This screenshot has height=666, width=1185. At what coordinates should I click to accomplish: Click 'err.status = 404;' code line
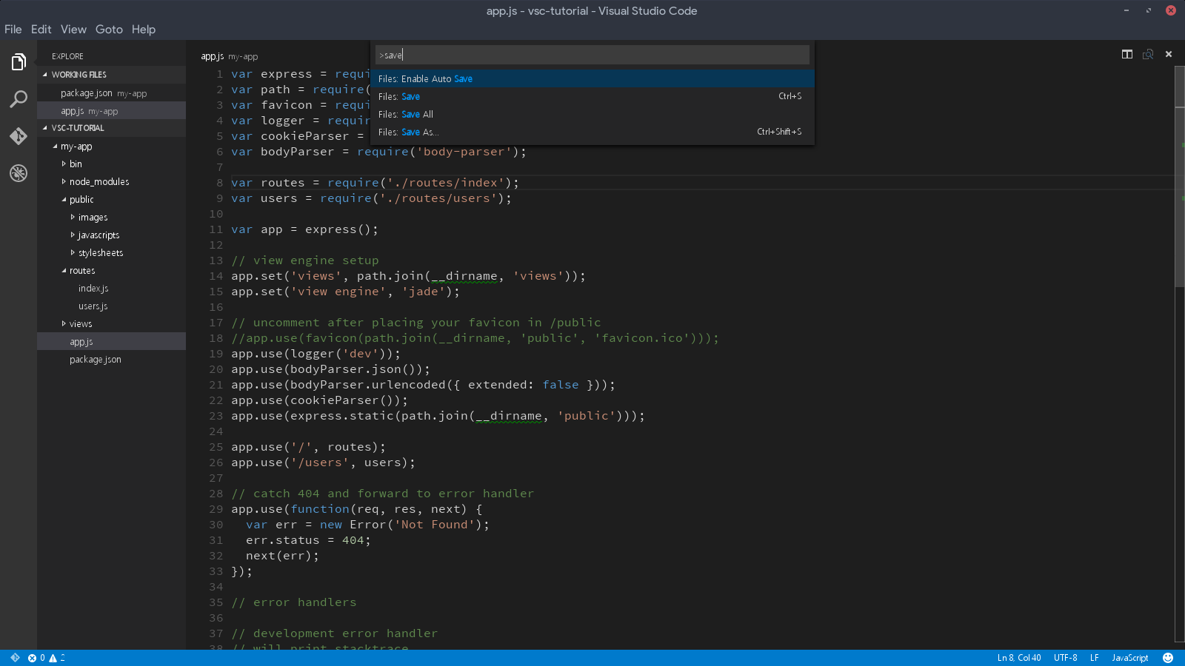tap(308, 540)
